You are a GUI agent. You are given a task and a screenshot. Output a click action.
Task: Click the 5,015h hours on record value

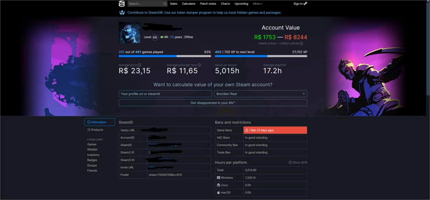tap(227, 71)
